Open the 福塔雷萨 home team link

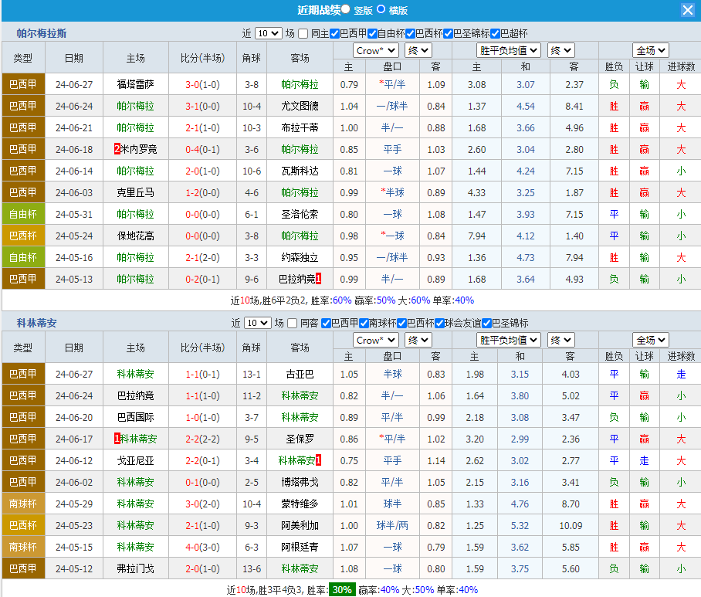(135, 84)
